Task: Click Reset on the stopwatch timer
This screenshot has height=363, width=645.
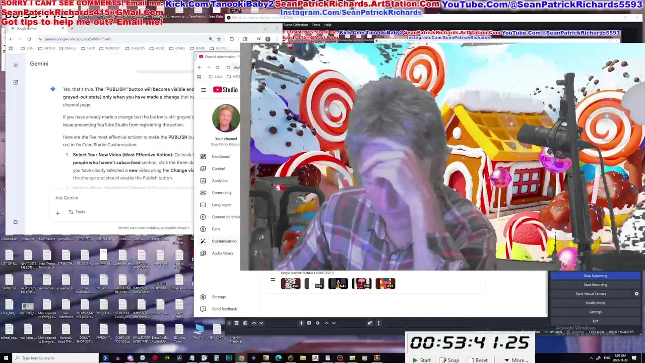Action: coord(478,360)
